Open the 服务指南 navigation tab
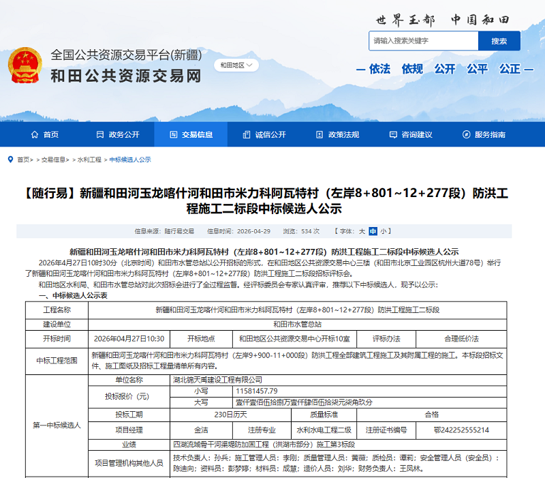545x478 pixels. tap(484, 134)
